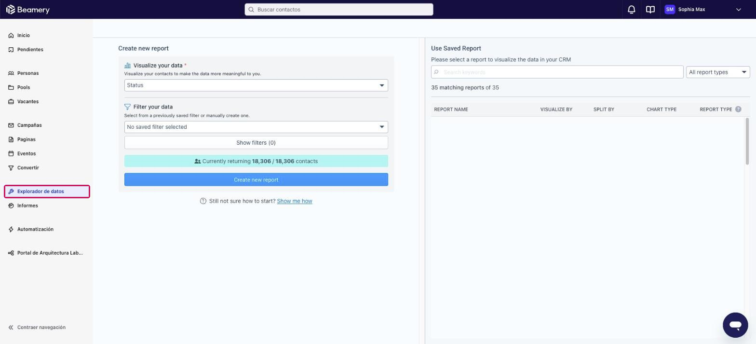
Task: Click the Currently returning 18,306 contacts banner
Action: point(256,161)
